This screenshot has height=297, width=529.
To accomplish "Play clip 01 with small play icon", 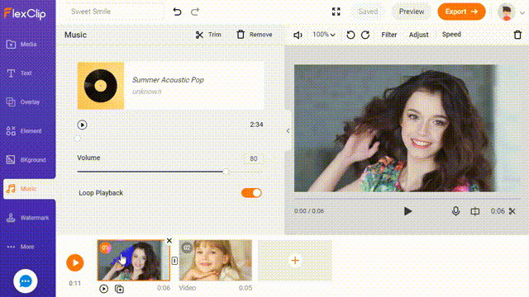I will 103,289.
